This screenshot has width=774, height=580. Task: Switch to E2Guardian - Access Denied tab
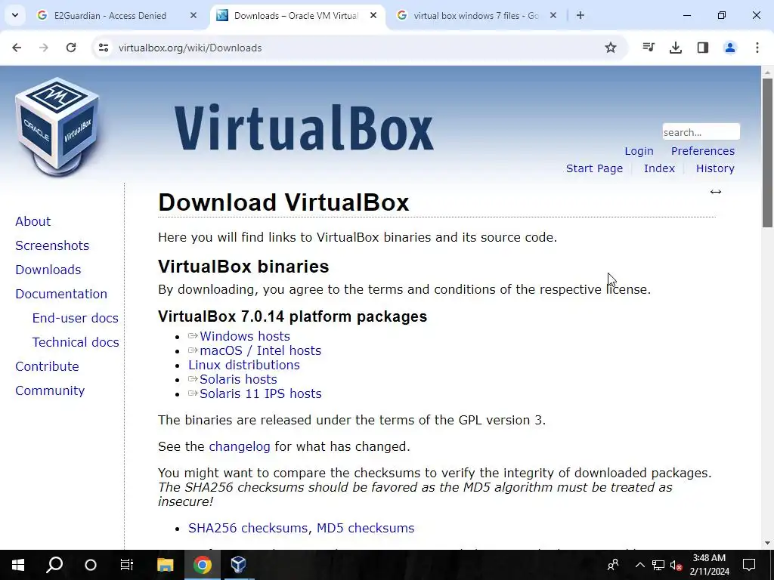point(110,15)
